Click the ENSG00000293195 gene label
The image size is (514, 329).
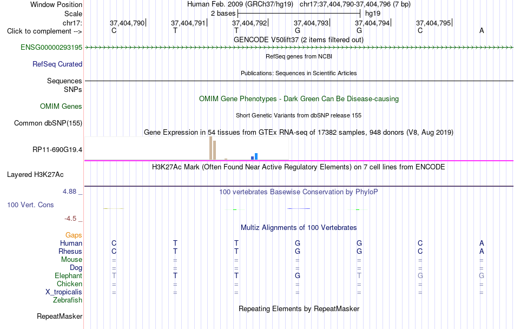(51, 48)
